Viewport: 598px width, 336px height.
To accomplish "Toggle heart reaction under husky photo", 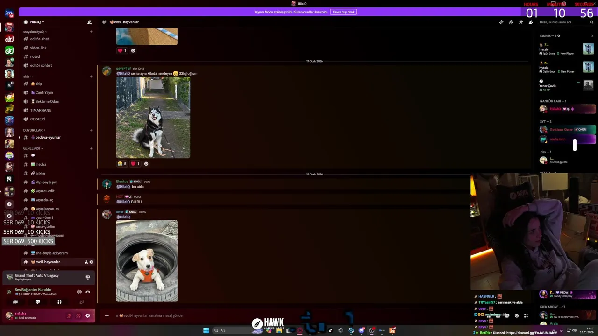I will [x=135, y=164].
